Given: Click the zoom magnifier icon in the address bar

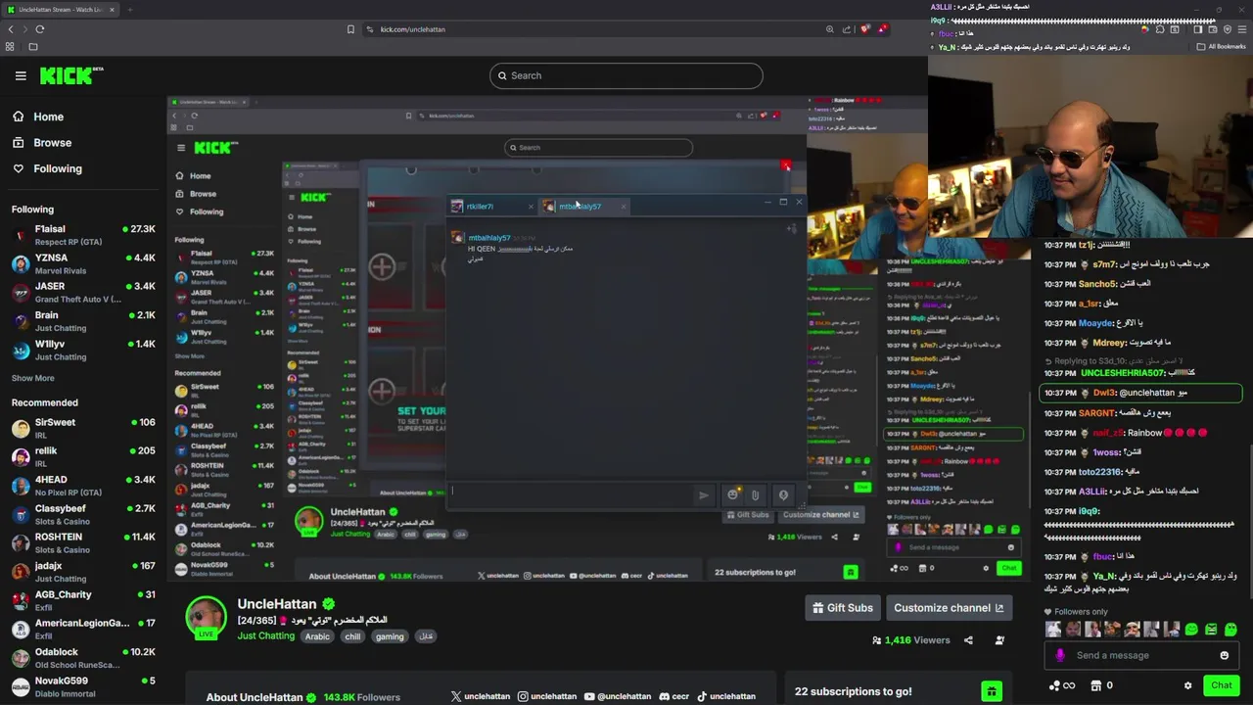Looking at the screenshot, I should (830, 29).
